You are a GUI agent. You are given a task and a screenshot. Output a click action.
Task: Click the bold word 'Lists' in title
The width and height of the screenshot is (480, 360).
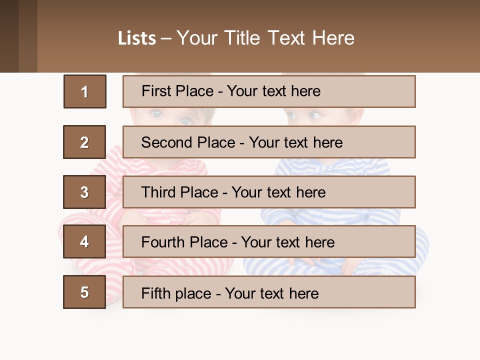tap(137, 38)
